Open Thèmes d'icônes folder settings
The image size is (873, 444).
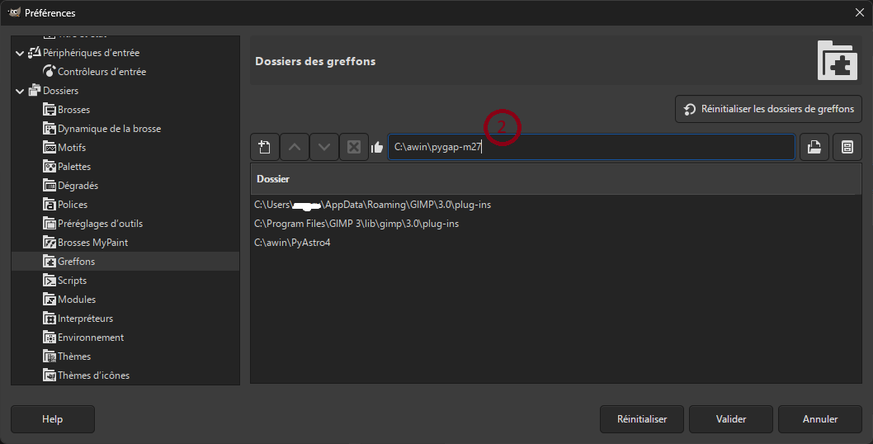click(93, 375)
